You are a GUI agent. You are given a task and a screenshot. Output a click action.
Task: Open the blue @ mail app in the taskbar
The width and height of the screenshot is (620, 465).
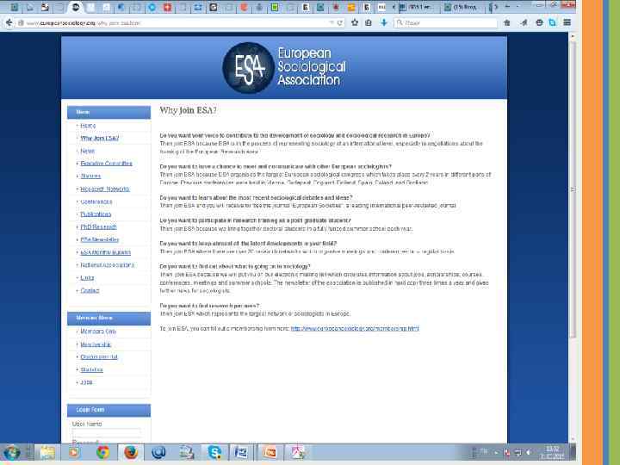click(159, 453)
